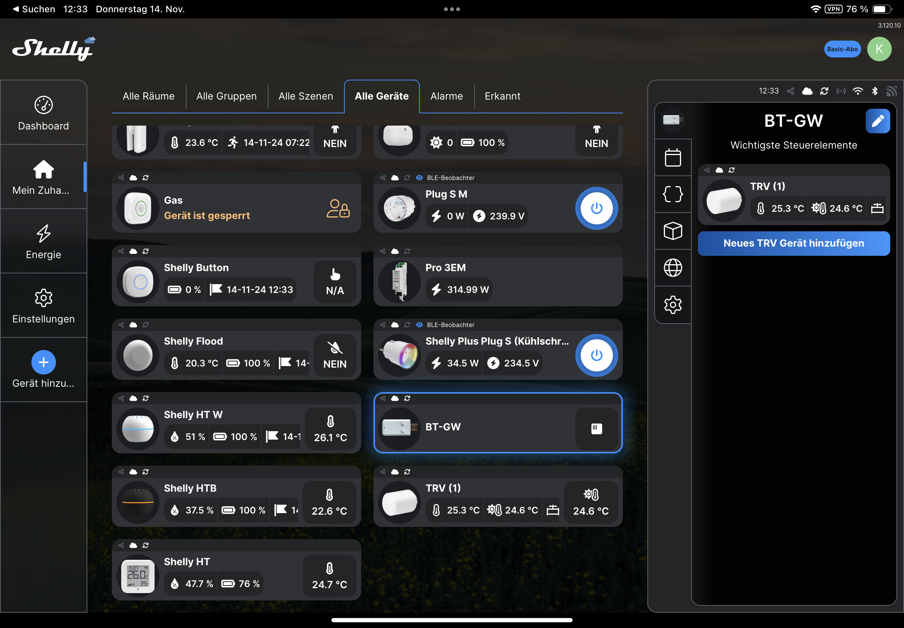Screen dimensions: 904x628
Task: Toggle power of Plug S M
Action: tap(596, 208)
